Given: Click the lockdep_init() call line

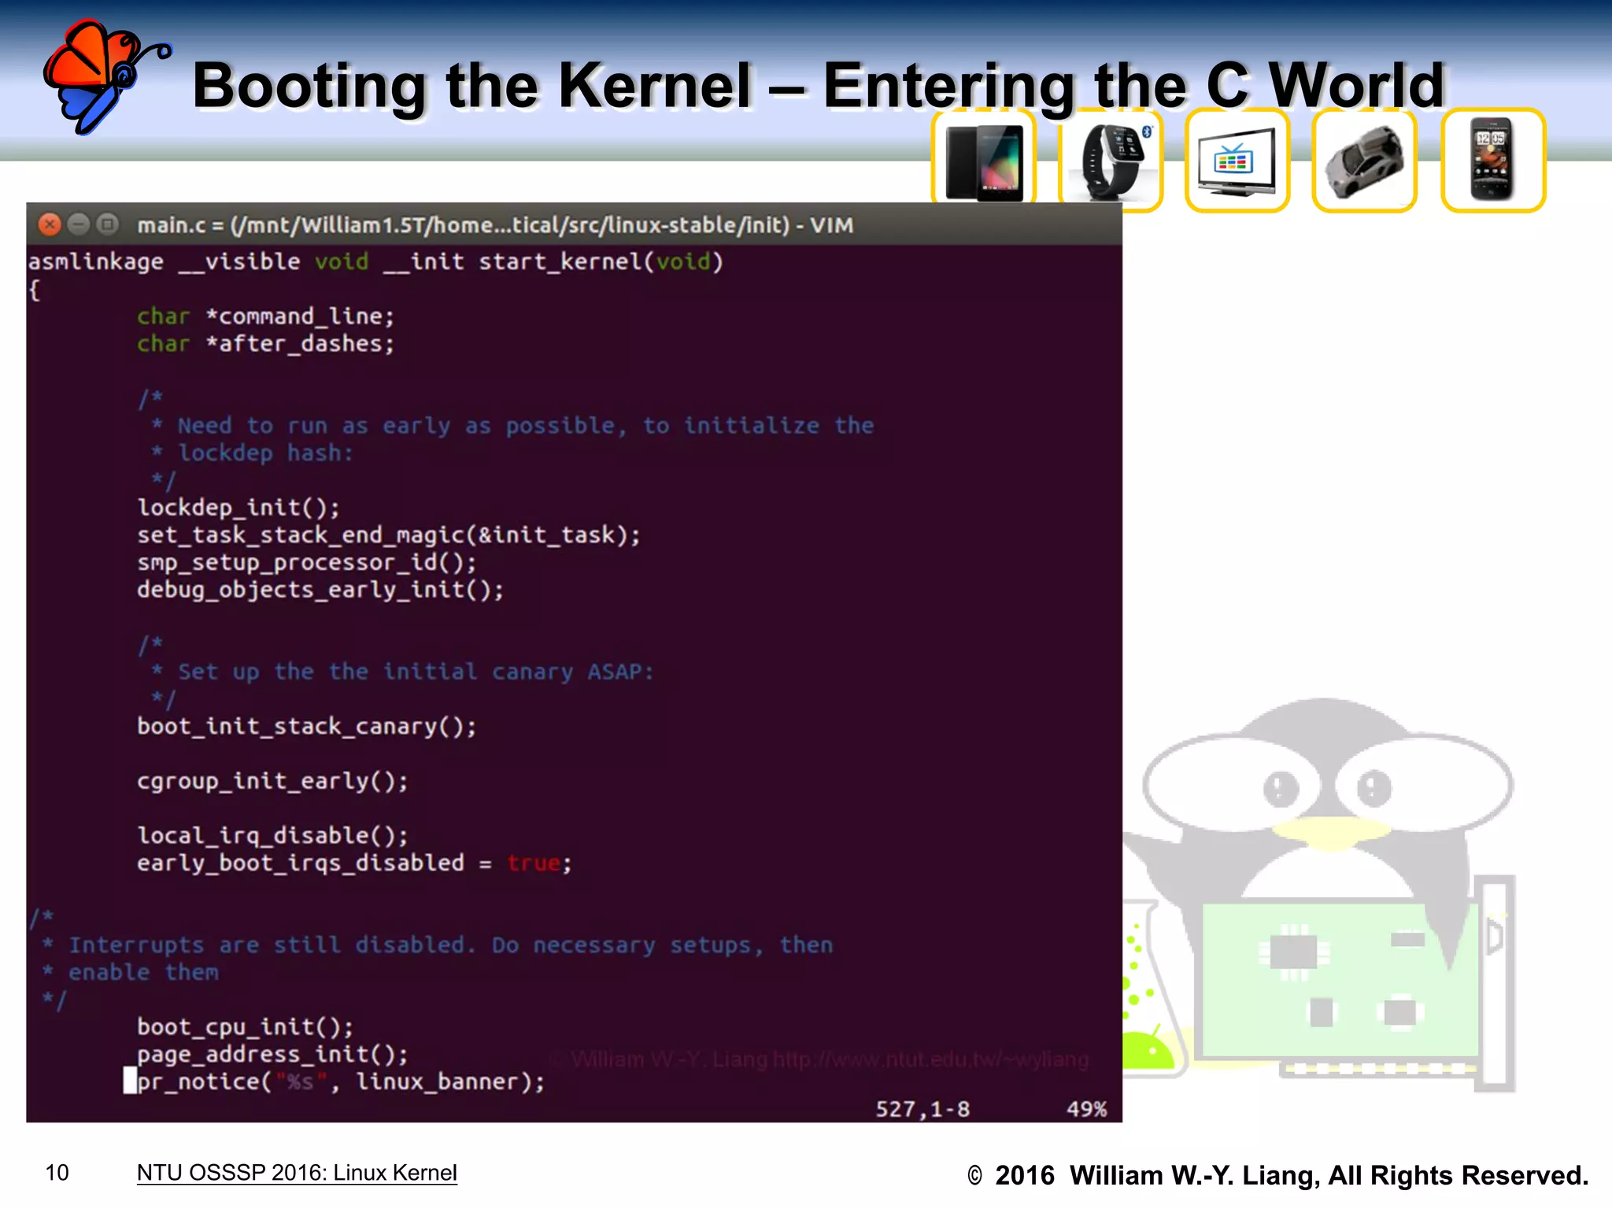Looking at the screenshot, I should click(238, 508).
